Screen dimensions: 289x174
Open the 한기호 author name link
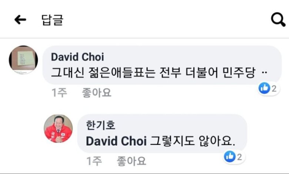click(100, 125)
